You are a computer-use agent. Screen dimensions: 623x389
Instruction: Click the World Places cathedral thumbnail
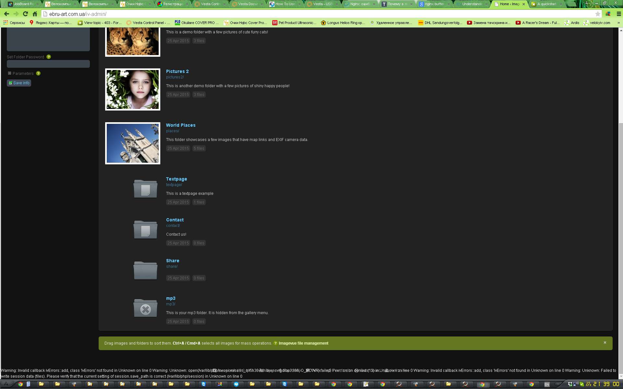pos(133,143)
